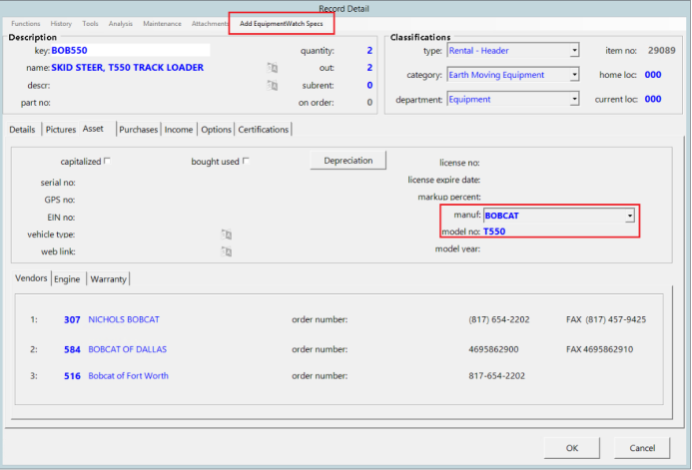Select vendor number 584

coord(72,349)
